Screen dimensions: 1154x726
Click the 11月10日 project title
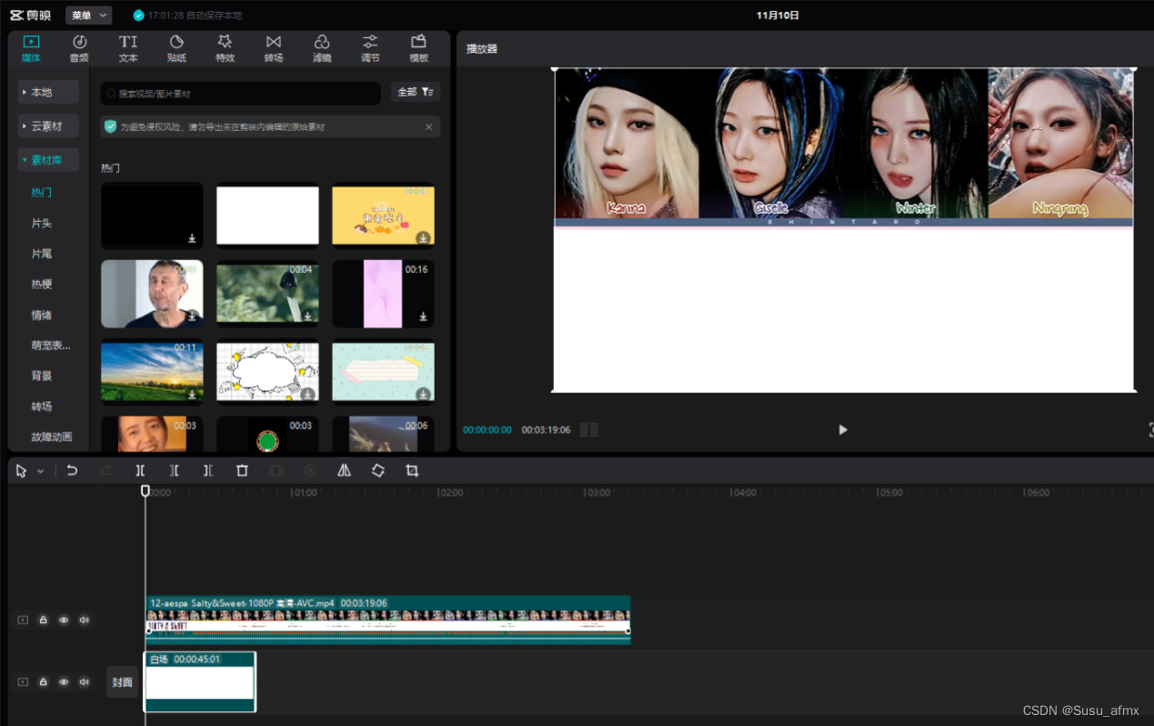point(777,15)
